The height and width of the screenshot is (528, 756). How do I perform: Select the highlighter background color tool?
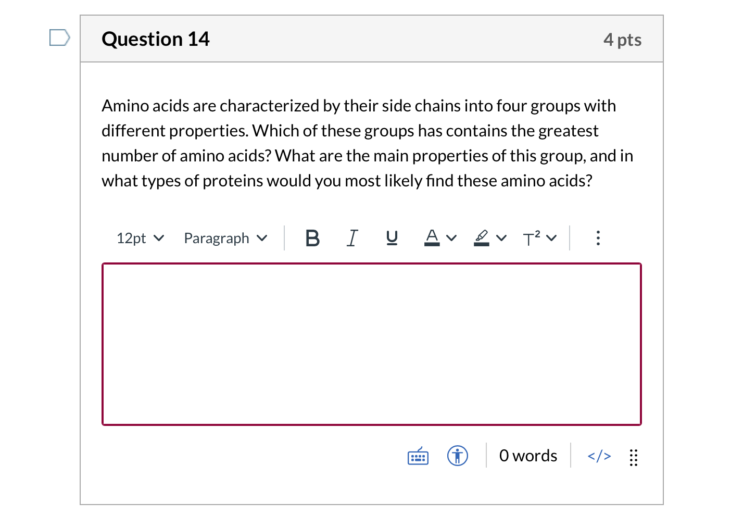click(481, 238)
